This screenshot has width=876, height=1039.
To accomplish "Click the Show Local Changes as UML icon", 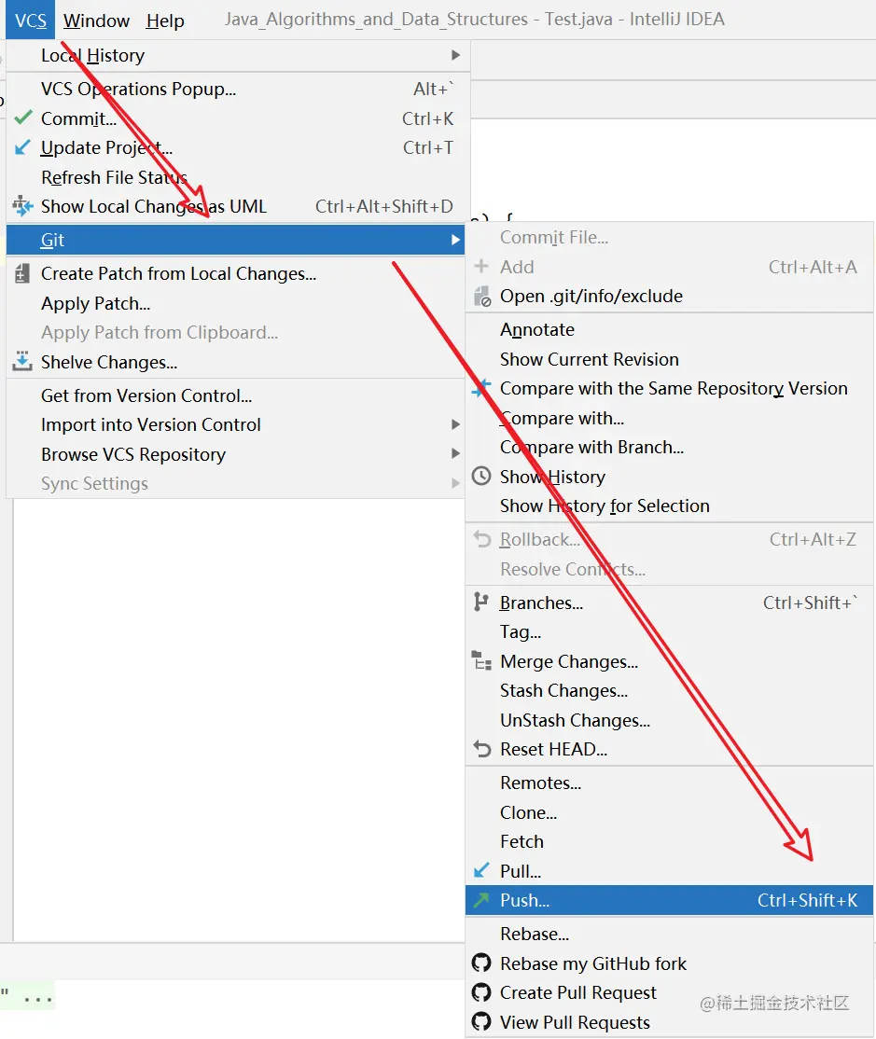I will pos(22,206).
